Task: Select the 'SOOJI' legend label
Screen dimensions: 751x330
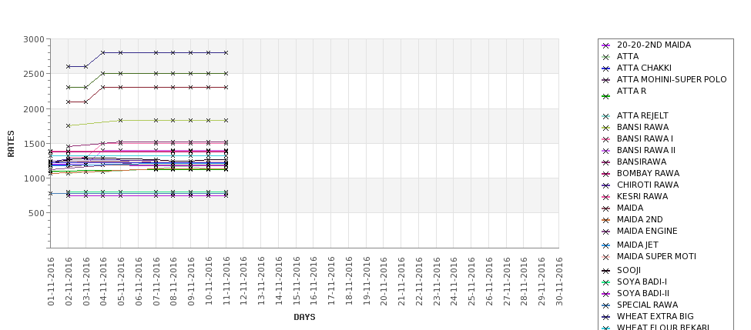Action: (x=629, y=270)
